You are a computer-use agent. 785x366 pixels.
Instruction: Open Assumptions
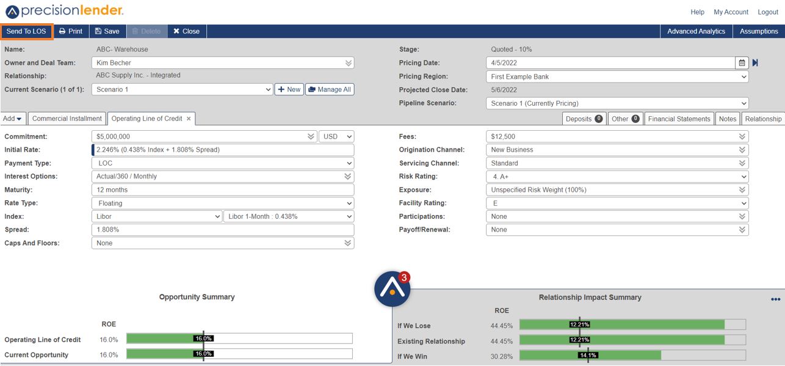click(759, 31)
